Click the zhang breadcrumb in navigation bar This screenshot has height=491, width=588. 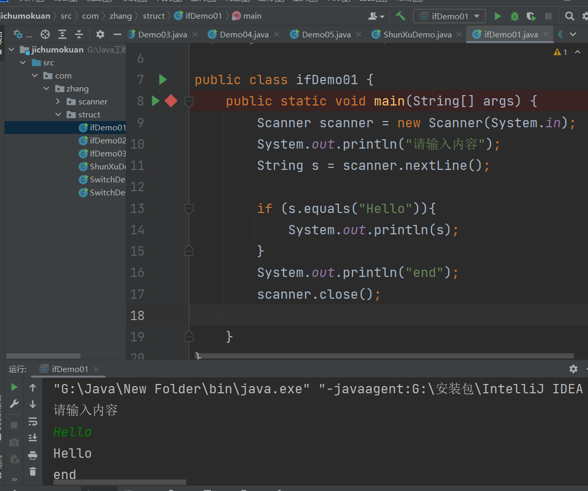[121, 16]
